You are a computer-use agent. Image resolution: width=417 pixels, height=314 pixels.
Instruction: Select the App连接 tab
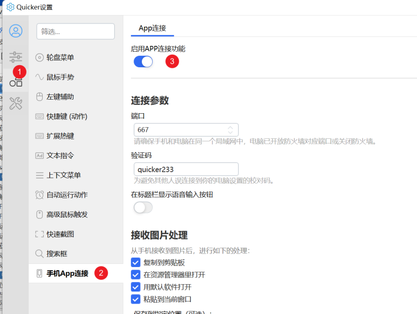152,28
